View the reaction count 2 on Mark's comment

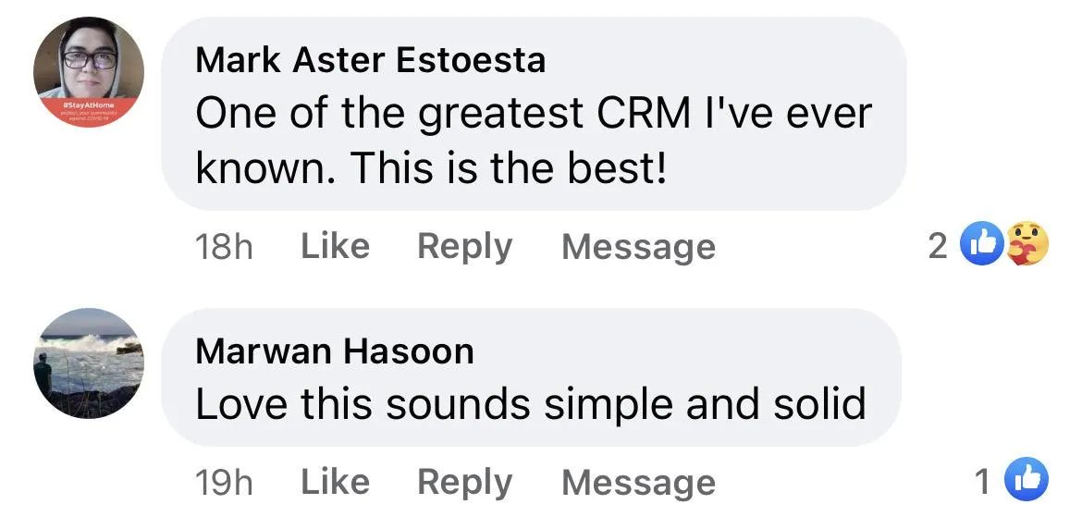(x=938, y=245)
